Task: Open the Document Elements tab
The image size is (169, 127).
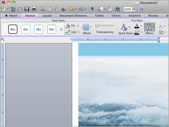Action: click(x=73, y=16)
